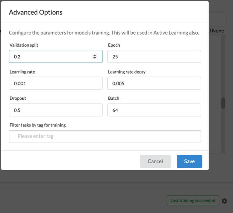
Task: Click the Filter tasks by tag label
Action: coord(37,125)
